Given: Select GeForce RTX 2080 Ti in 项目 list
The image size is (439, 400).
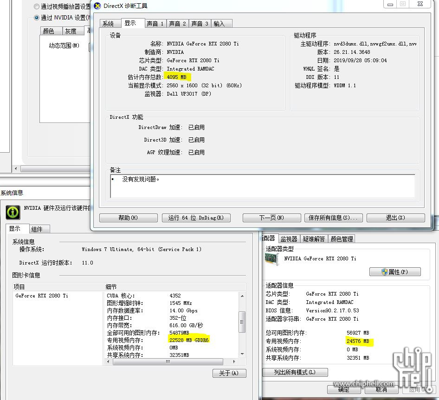Looking at the screenshot, I should tap(42, 296).
